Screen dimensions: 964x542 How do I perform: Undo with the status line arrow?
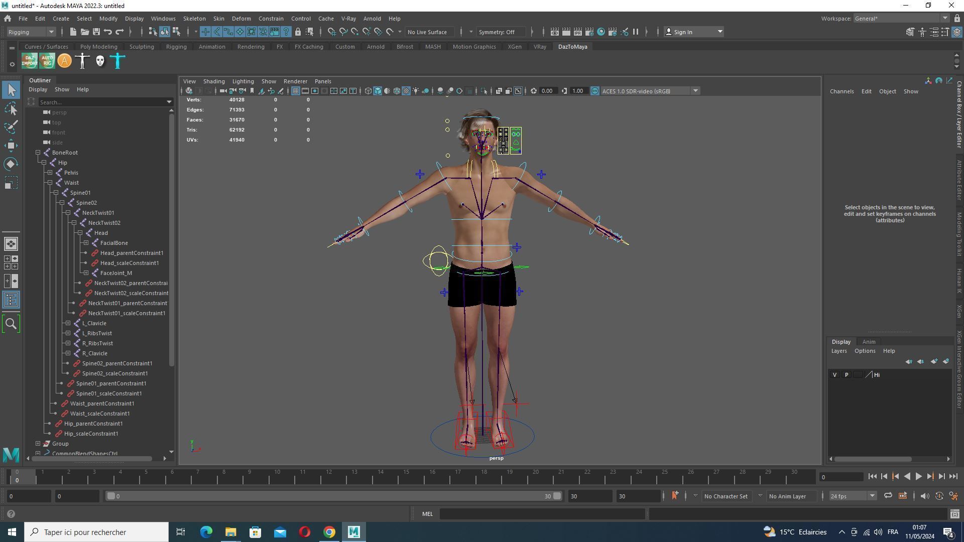tap(107, 32)
